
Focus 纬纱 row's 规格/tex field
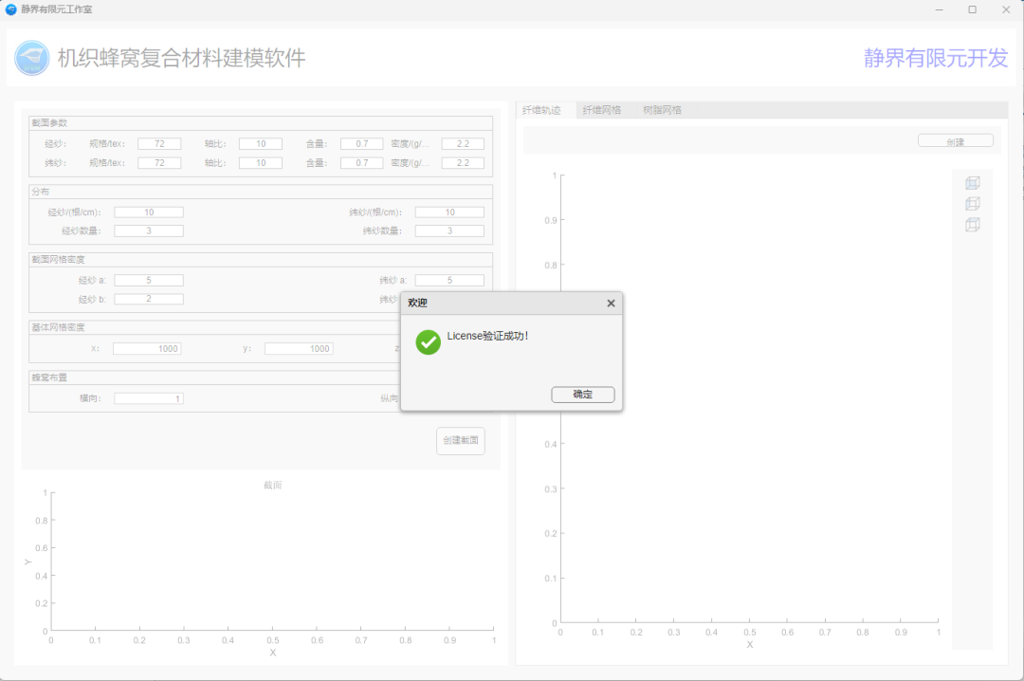tap(159, 163)
